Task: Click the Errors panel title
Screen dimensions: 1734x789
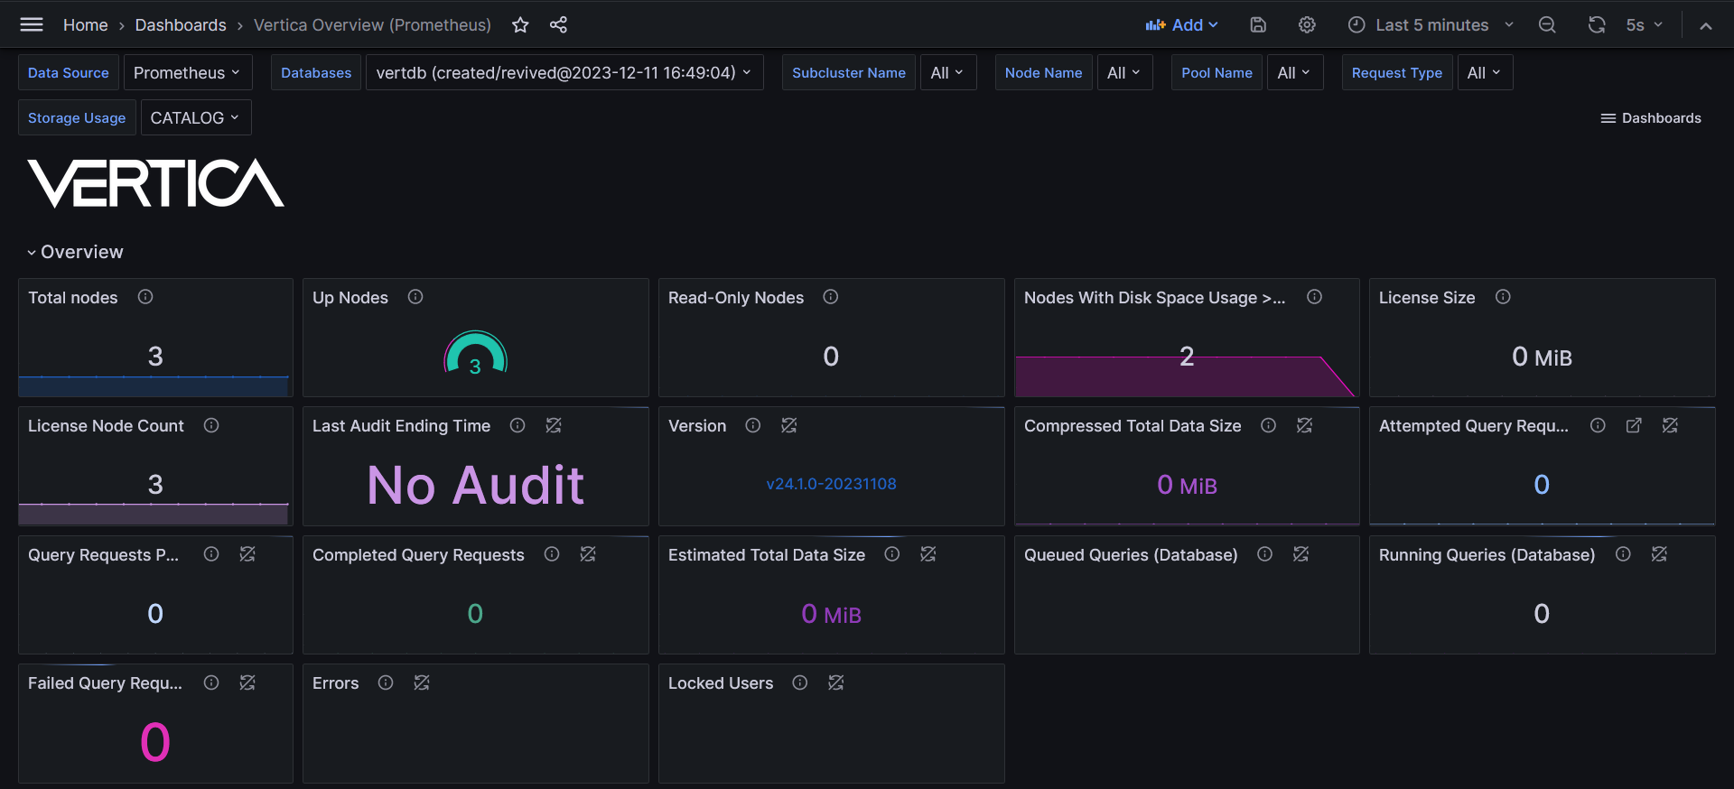Action: coord(335,683)
